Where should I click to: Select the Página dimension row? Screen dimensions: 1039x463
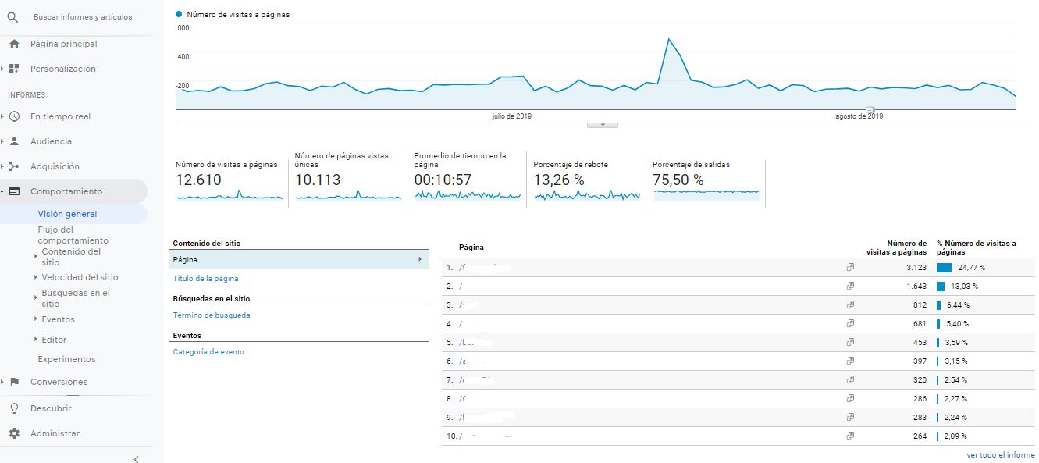pyautogui.click(x=298, y=259)
